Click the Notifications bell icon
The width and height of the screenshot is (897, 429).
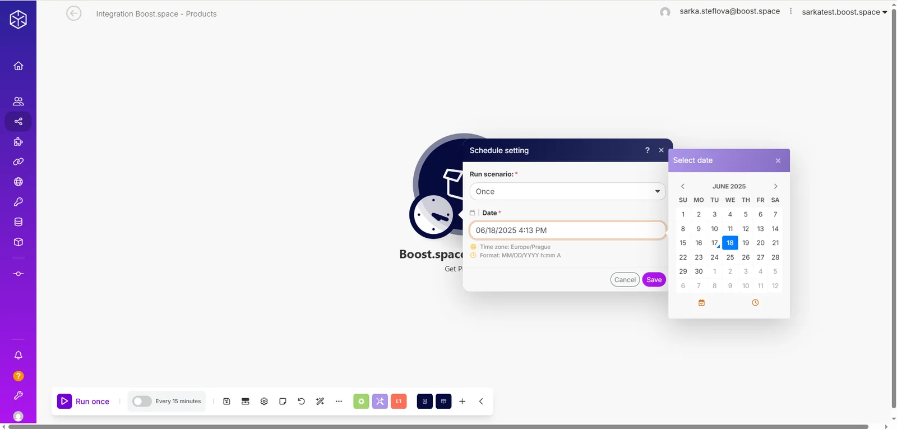tap(19, 356)
